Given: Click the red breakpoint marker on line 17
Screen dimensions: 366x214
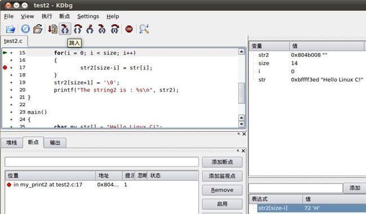Looking at the screenshot, I should [5, 68].
